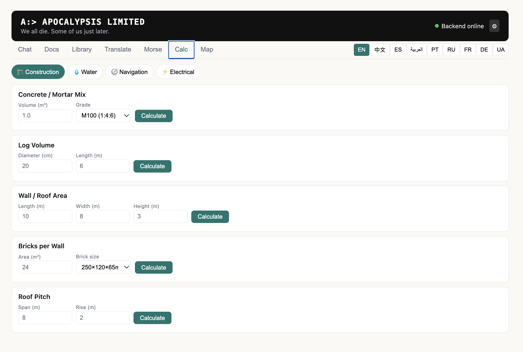The image size is (523, 352).
Task: Go to the Morse tab
Action: [x=153, y=50]
